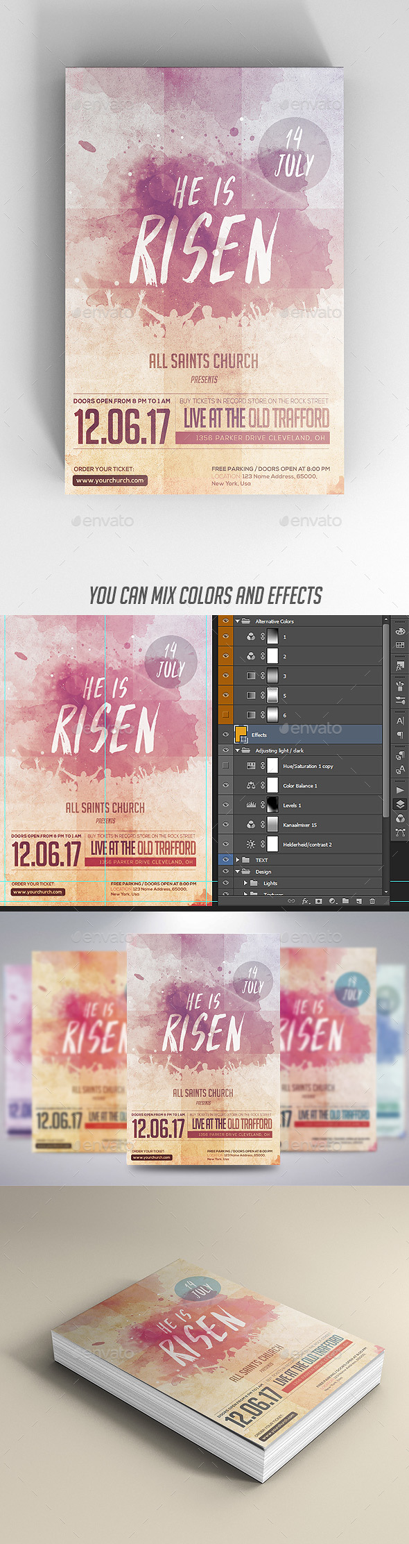Hide the TEXT group
The height and width of the screenshot is (1544, 409).
tap(225, 860)
